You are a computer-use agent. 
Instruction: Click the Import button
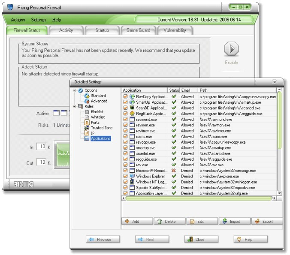coord(235,221)
